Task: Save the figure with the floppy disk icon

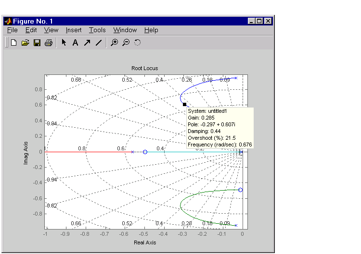Action: coord(37,43)
